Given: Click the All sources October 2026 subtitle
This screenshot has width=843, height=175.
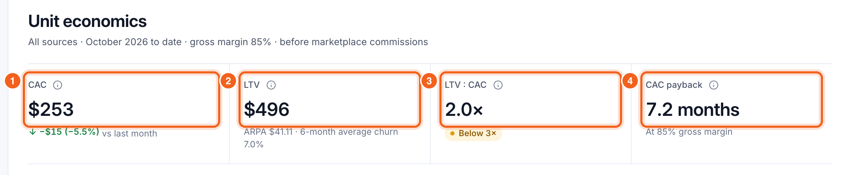Looking at the screenshot, I should [x=228, y=42].
